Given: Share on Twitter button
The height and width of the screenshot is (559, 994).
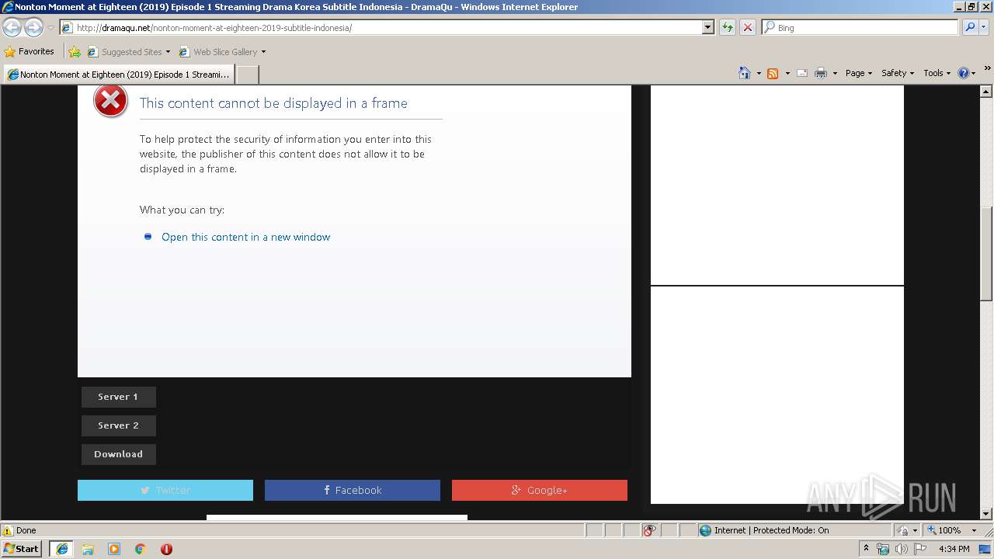Looking at the screenshot, I should tap(165, 490).
